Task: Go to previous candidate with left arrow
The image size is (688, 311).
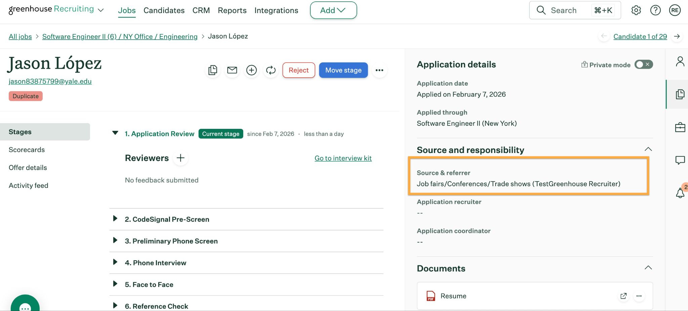Action: coord(604,36)
